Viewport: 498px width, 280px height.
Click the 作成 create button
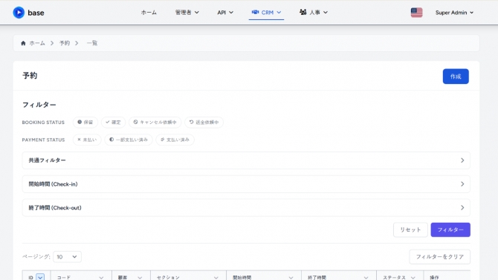pyautogui.click(x=456, y=76)
